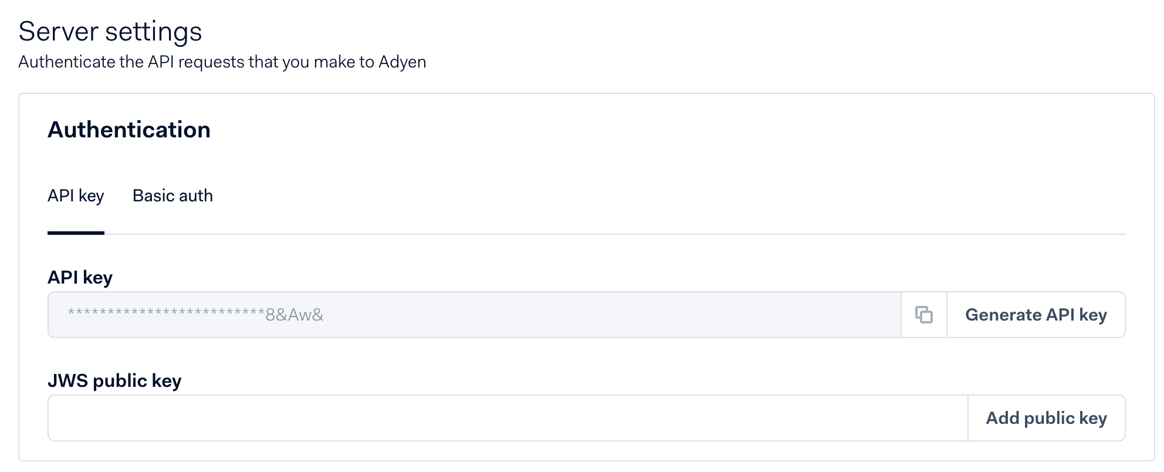The width and height of the screenshot is (1164, 472).
Task: Click the word "auth" in the Basic auth tab
Action: [x=196, y=195]
